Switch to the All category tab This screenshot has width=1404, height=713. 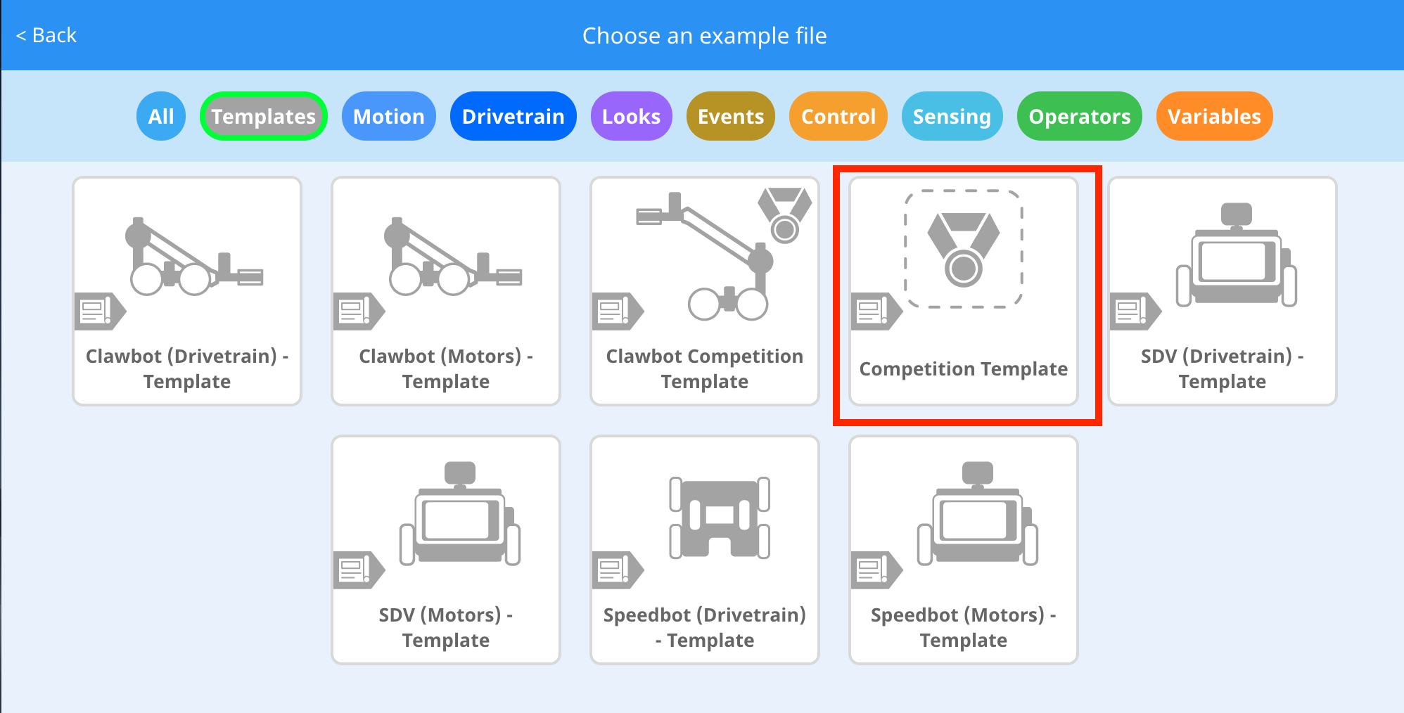(x=160, y=116)
